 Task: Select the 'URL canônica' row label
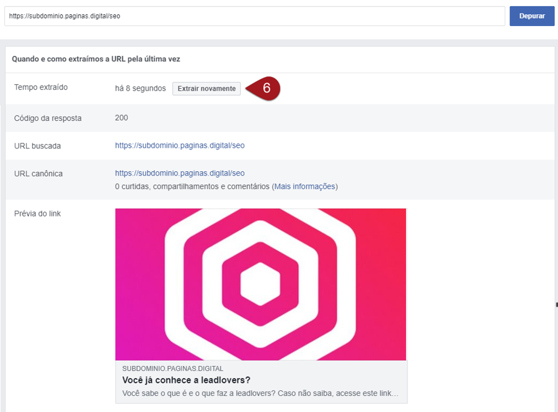coord(38,174)
